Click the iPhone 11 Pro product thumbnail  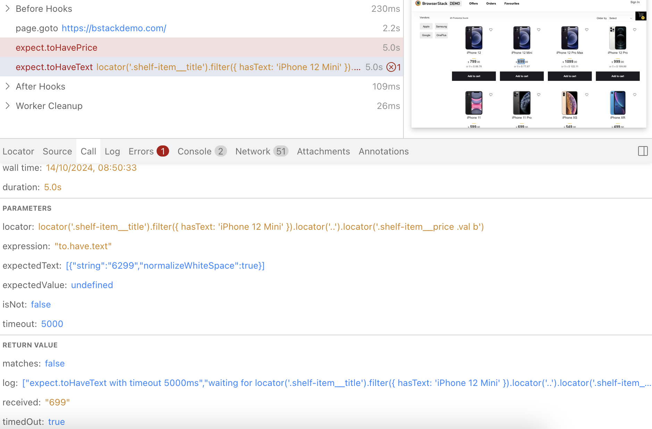521,103
